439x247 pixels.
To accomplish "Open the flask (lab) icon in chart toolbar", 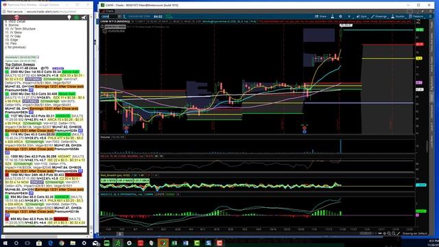I will [332, 16].
